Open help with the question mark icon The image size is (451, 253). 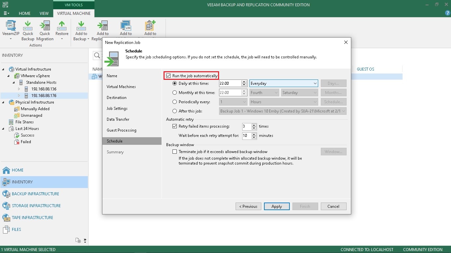[x=448, y=13]
